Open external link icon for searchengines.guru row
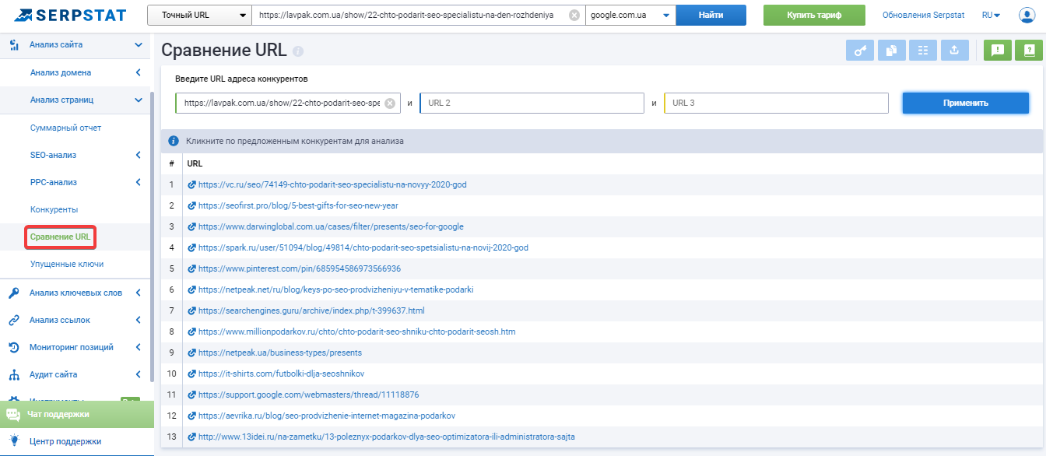Image resolution: width=1046 pixels, height=456 pixels. point(192,310)
